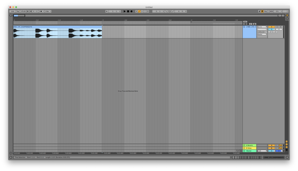Click the Arrangement Record button

pos(131,11)
